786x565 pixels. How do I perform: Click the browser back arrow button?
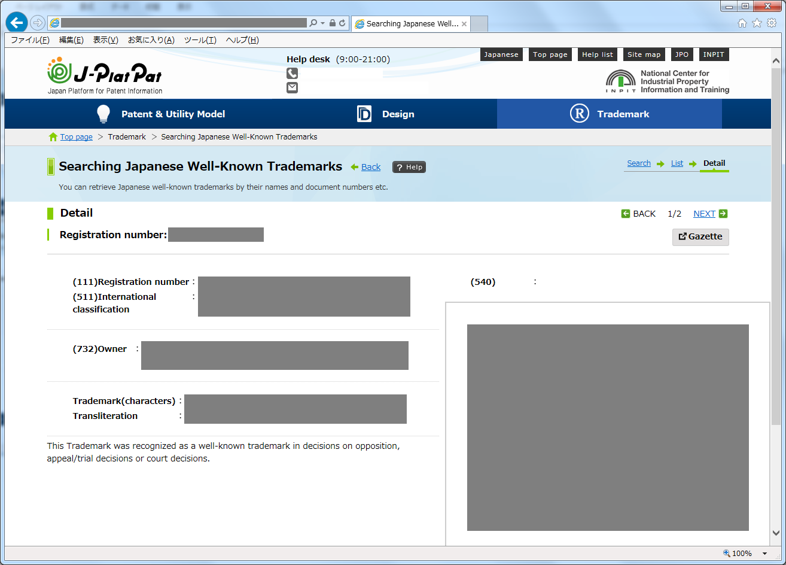click(x=16, y=23)
